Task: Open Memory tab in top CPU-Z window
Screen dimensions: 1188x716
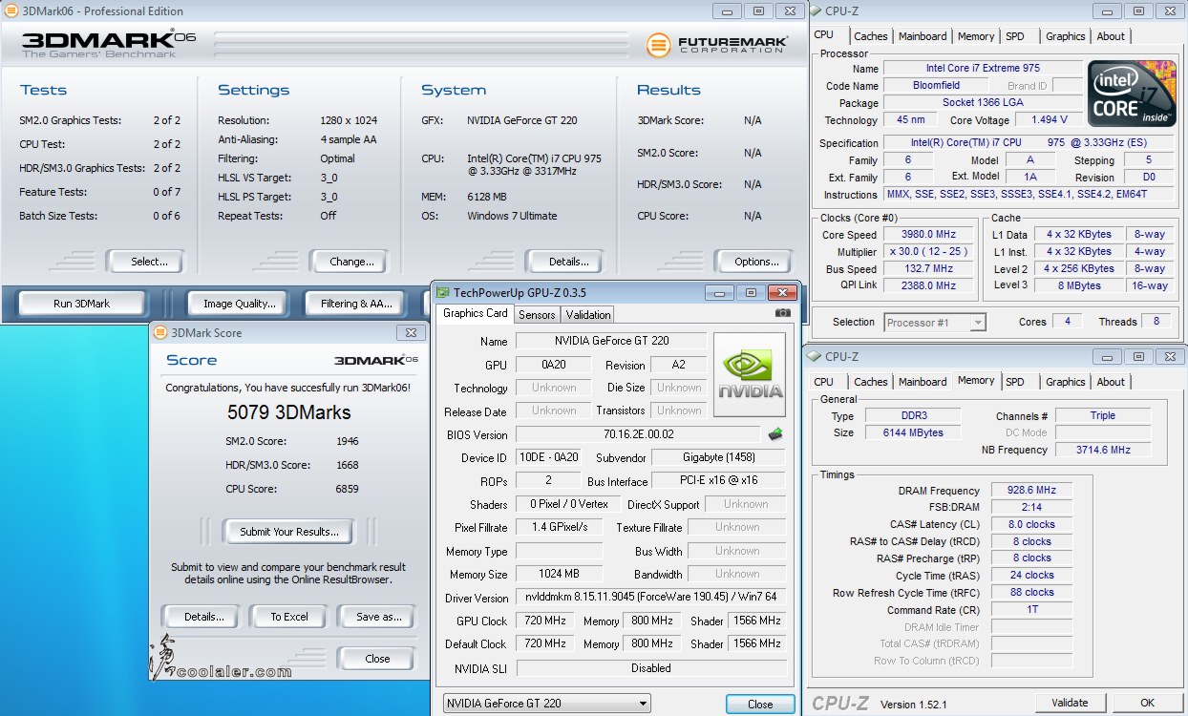Action: [x=976, y=36]
